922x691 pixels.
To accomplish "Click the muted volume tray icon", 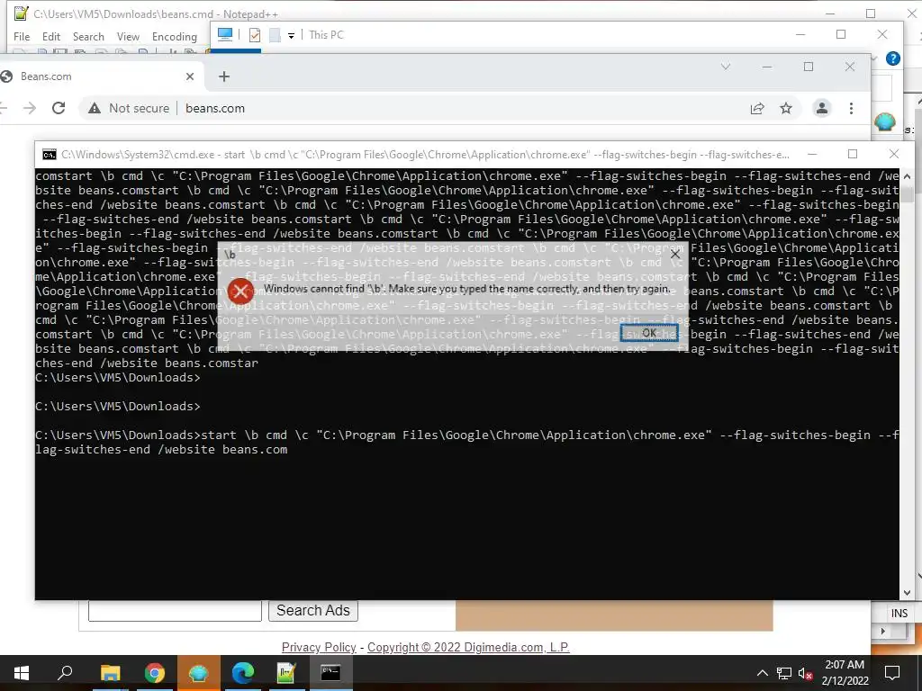I will coord(805,673).
